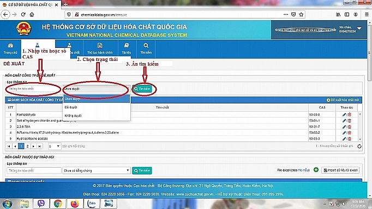
Task: Expand the user account dropdown arrow
Action: click(x=359, y=28)
